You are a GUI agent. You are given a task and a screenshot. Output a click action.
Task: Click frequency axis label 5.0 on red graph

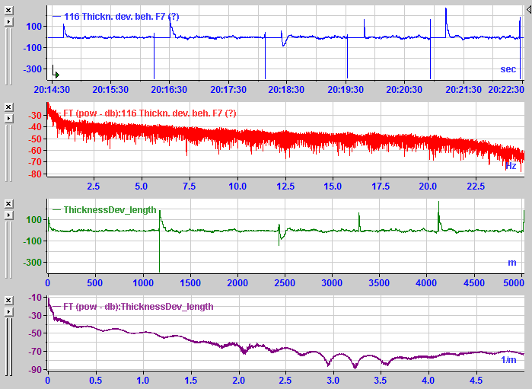pos(141,187)
